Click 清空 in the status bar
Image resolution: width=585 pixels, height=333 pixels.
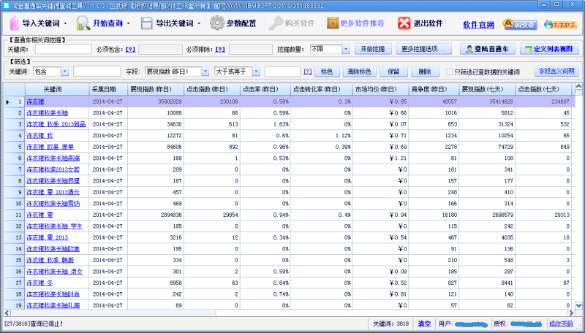425,323
